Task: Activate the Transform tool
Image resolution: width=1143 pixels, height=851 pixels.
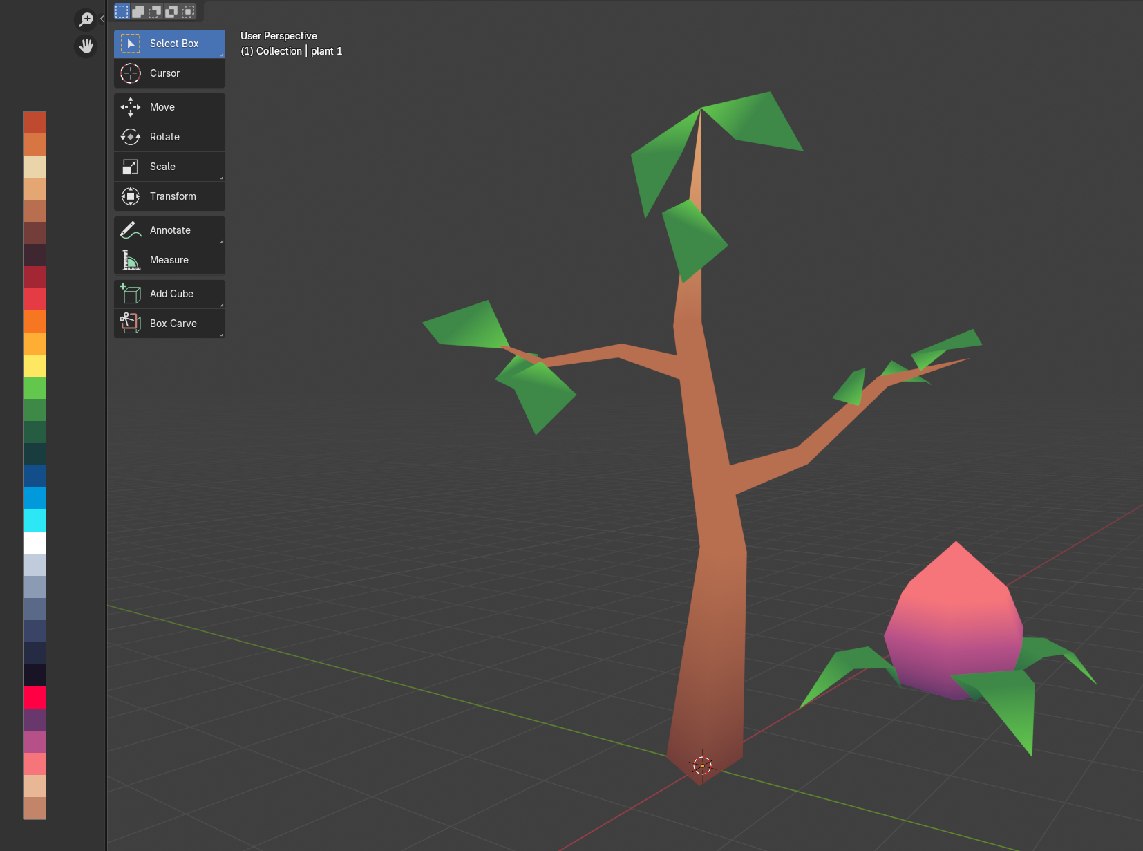Action: point(169,196)
